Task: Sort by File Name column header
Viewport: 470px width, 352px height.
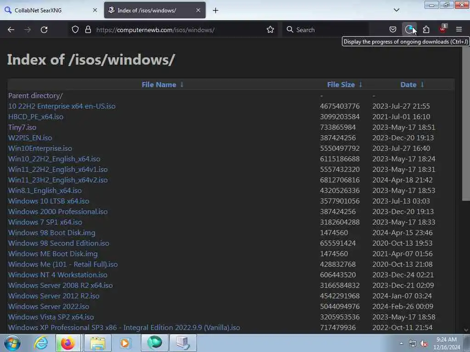Action: pos(158,85)
